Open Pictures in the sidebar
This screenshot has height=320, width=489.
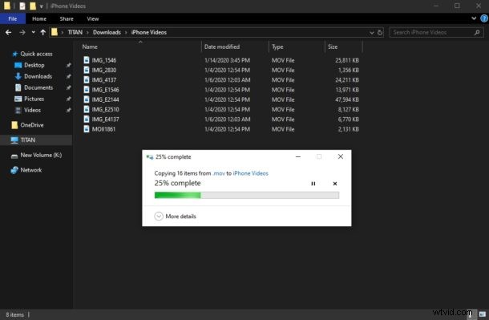(x=34, y=99)
